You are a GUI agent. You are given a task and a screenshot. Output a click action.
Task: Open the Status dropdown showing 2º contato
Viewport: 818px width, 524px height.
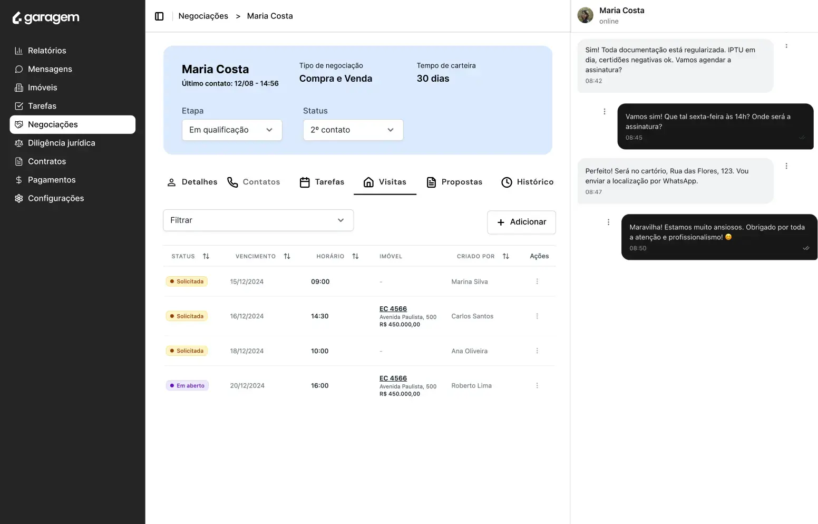pos(353,130)
